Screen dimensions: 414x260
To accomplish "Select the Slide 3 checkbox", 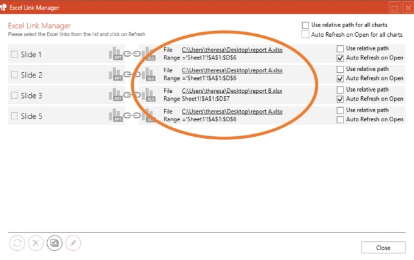I will click(14, 96).
